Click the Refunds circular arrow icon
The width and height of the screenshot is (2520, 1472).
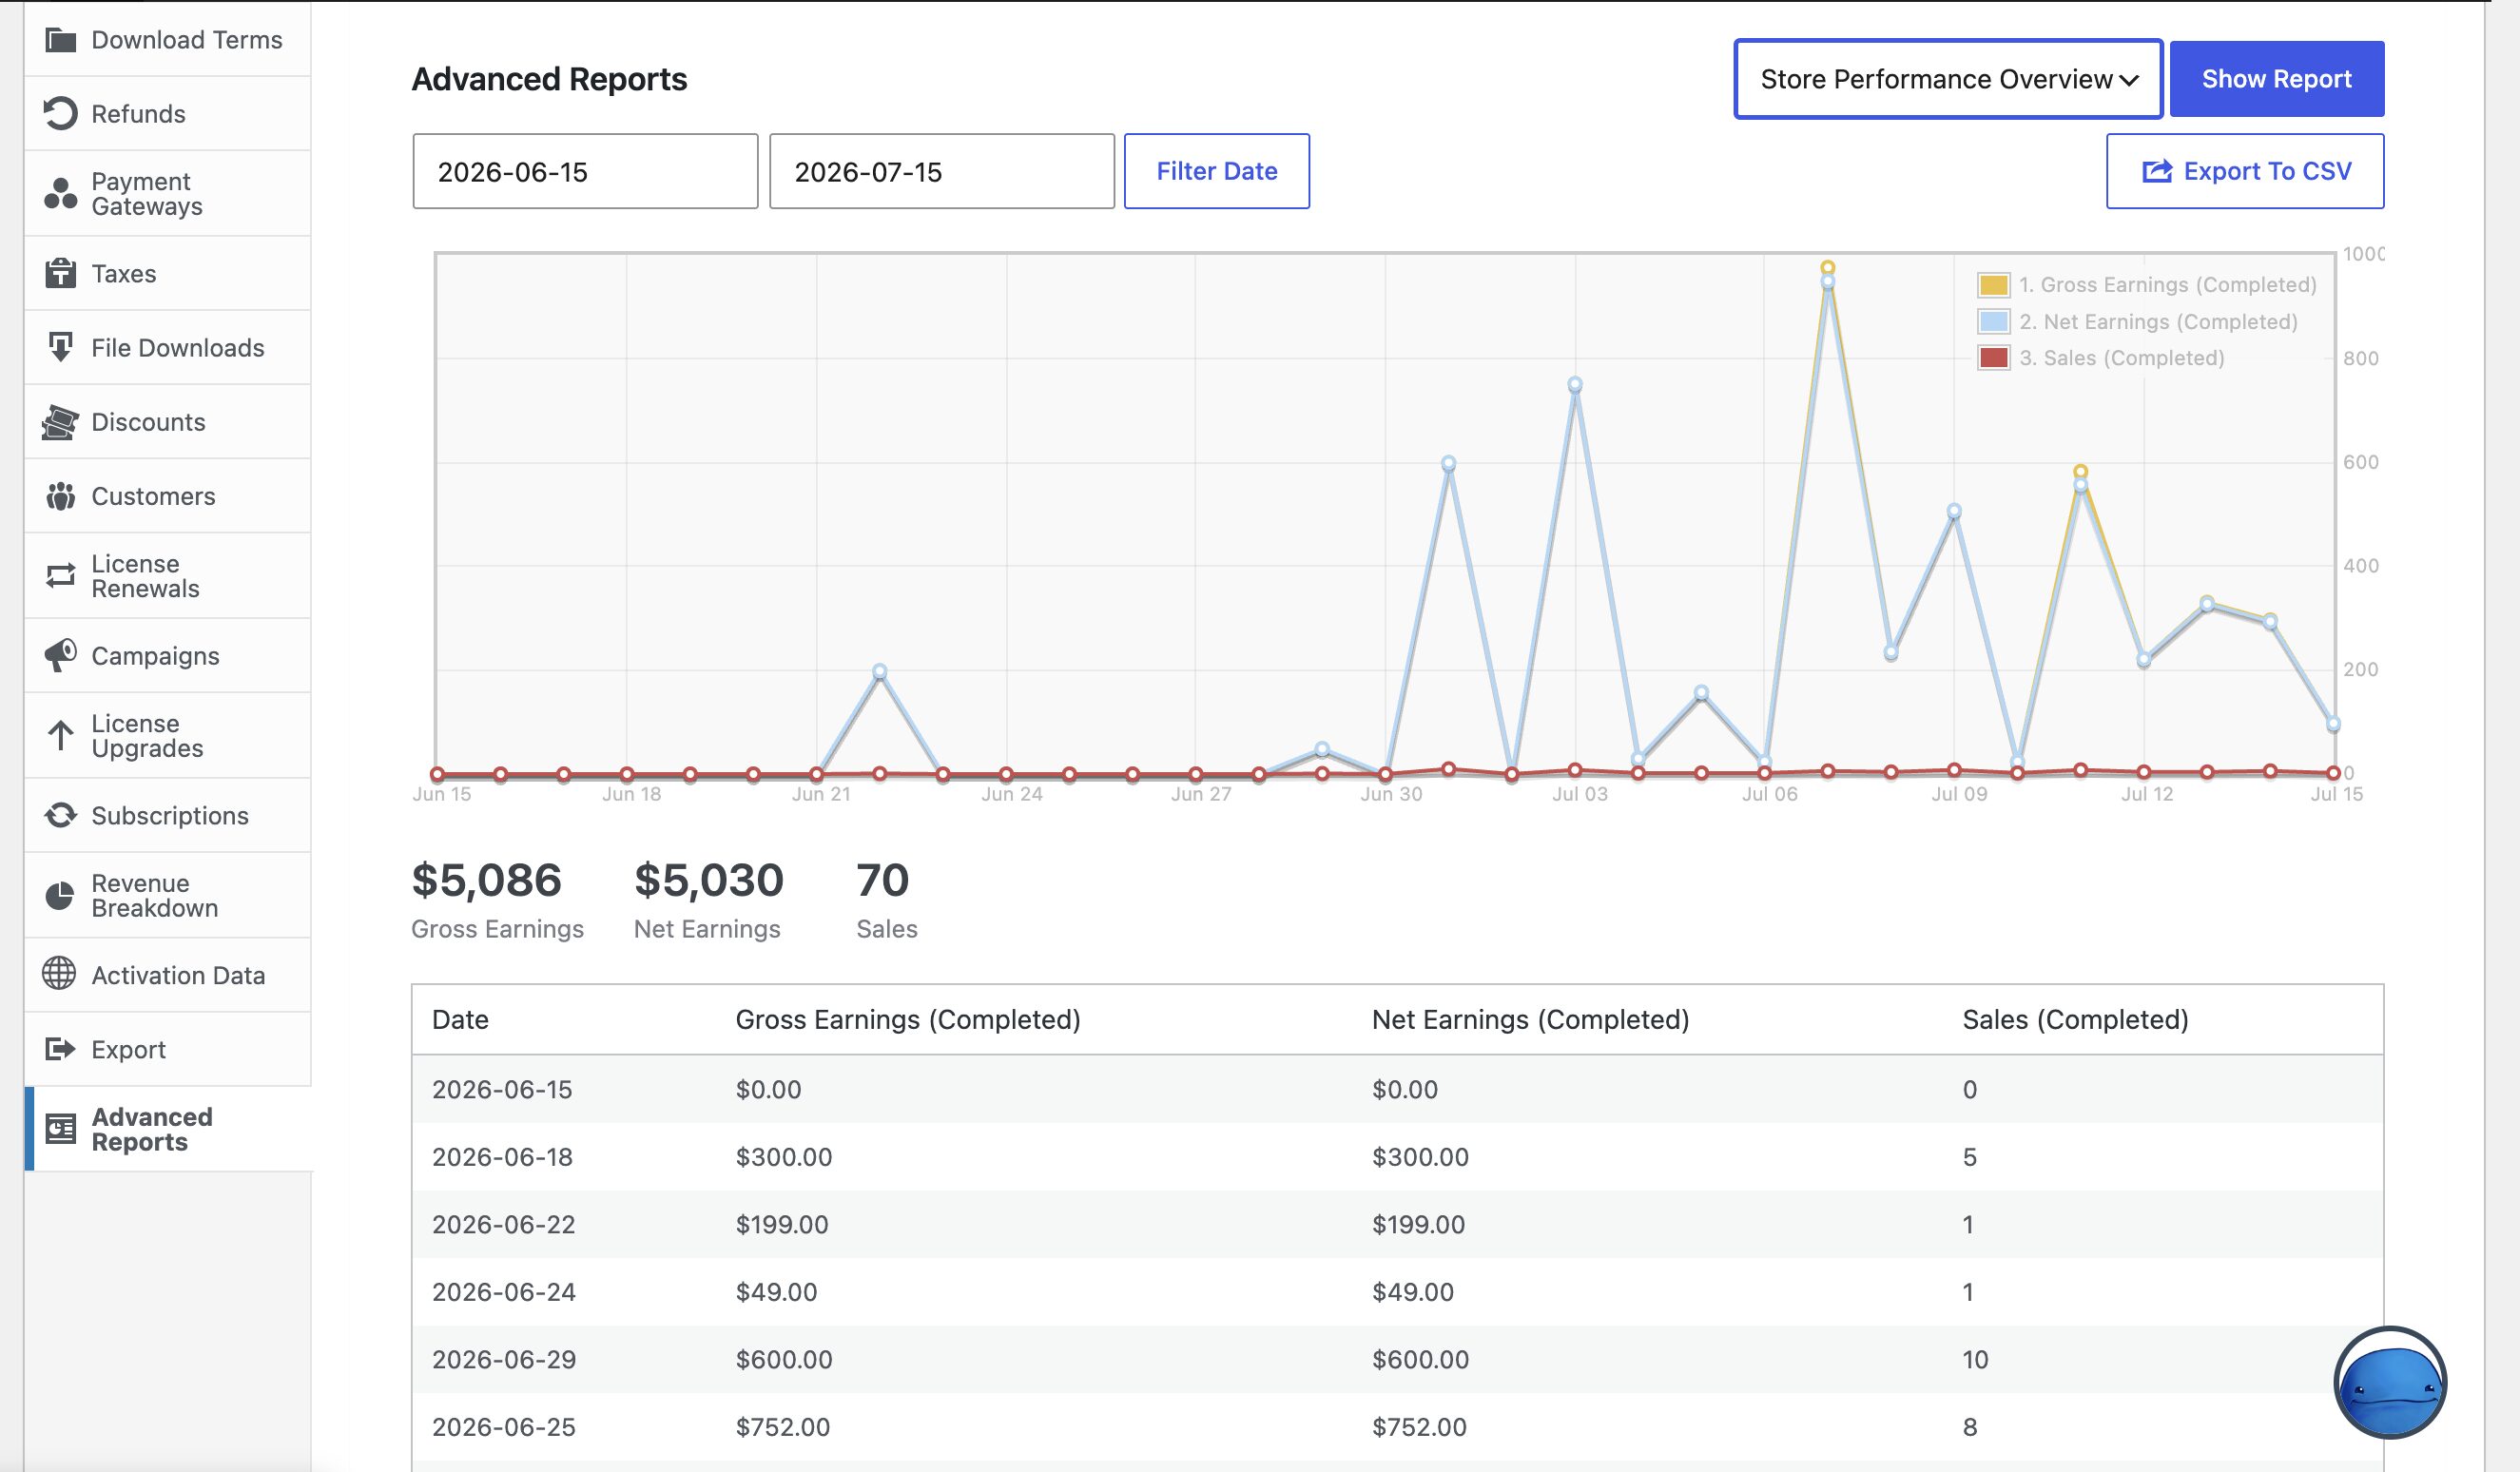coord(60,113)
